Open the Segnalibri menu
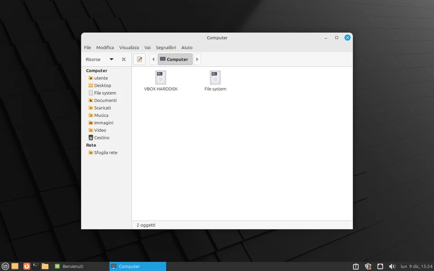This screenshot has width=434, height=271. point(165,47)
